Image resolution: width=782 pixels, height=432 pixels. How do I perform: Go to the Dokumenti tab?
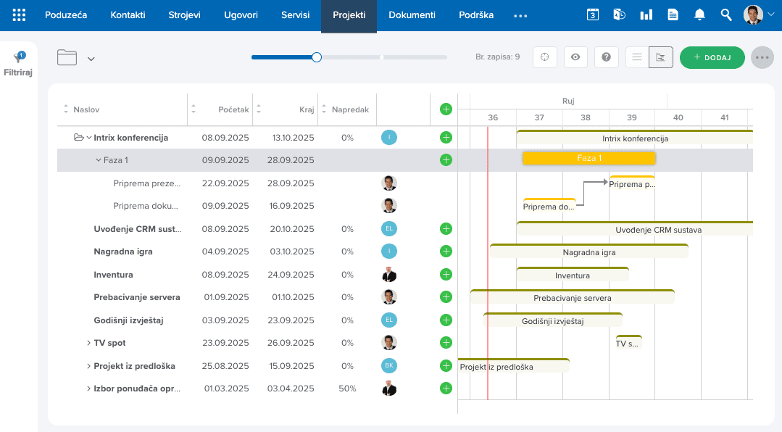[x=412, y=15]
